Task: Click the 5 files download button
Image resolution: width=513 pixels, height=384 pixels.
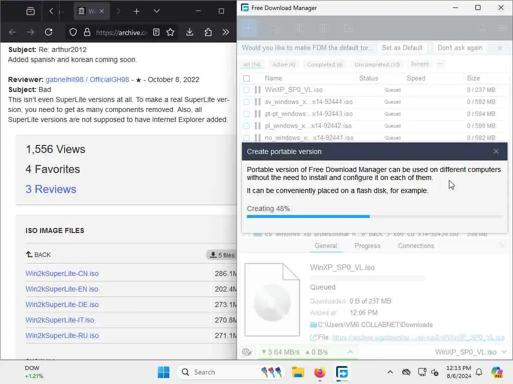Action: 222,255
